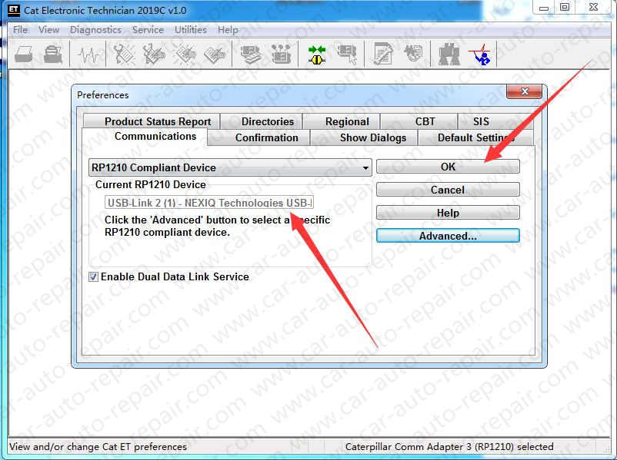Open the Help menu
617x460 pixels.
[x=228, y=29]
